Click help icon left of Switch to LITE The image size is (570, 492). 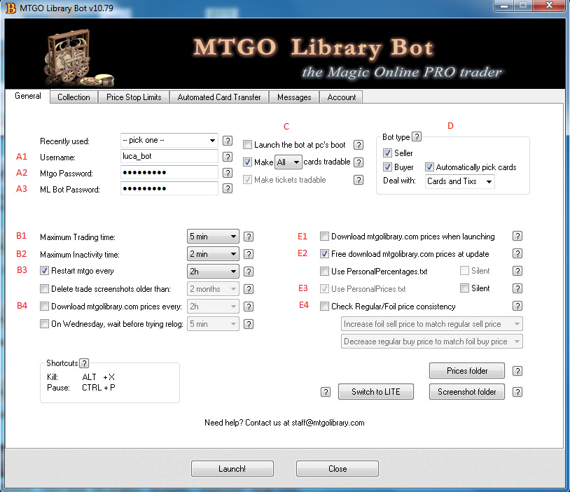(325, 392)
